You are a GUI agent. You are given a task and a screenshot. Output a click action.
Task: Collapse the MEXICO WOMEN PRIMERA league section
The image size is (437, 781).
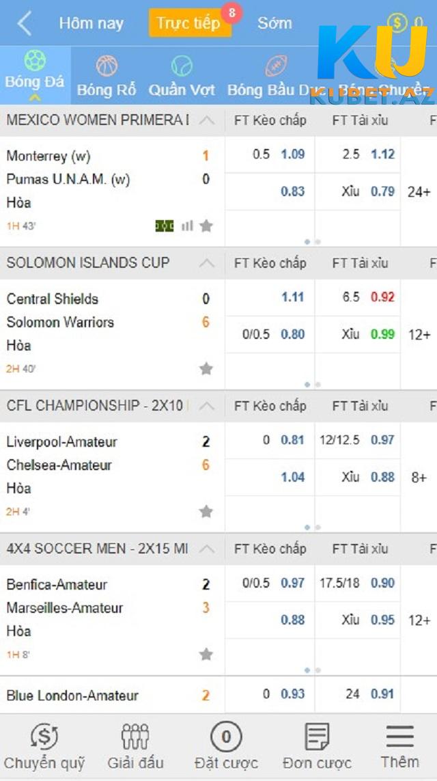207,120
